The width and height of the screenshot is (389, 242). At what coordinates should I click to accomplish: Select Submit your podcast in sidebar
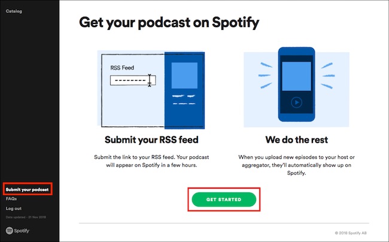click(x=26, y=189)
